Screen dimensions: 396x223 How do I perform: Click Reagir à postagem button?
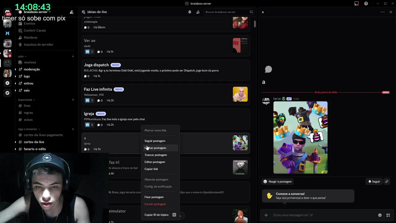tap(278, 181)
